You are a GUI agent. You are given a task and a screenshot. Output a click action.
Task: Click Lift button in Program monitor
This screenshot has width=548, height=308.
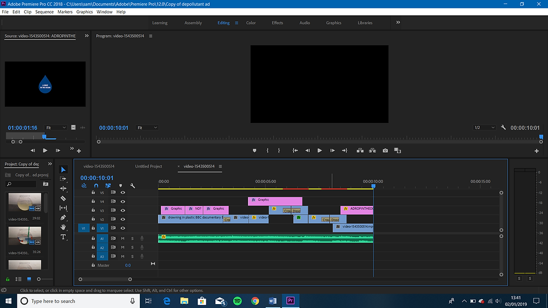[360, 150]
